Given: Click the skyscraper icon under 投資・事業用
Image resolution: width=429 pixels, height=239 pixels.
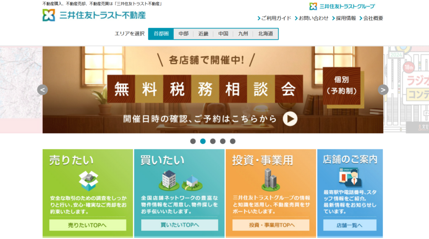Looking at the screenshot, I should 271,180.
